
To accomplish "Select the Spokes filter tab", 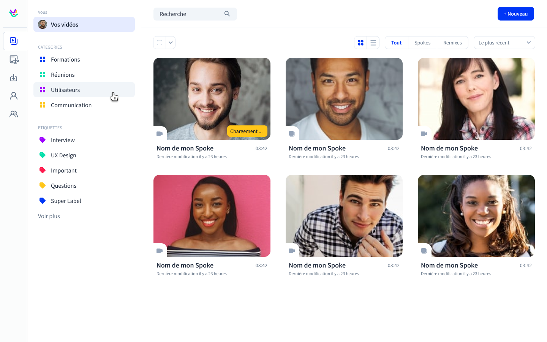I will coord(422,43).
